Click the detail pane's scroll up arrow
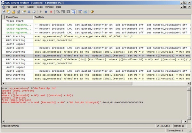Viewport: 192px width, 133px height. pyautogui.click(x=189, y=89)
